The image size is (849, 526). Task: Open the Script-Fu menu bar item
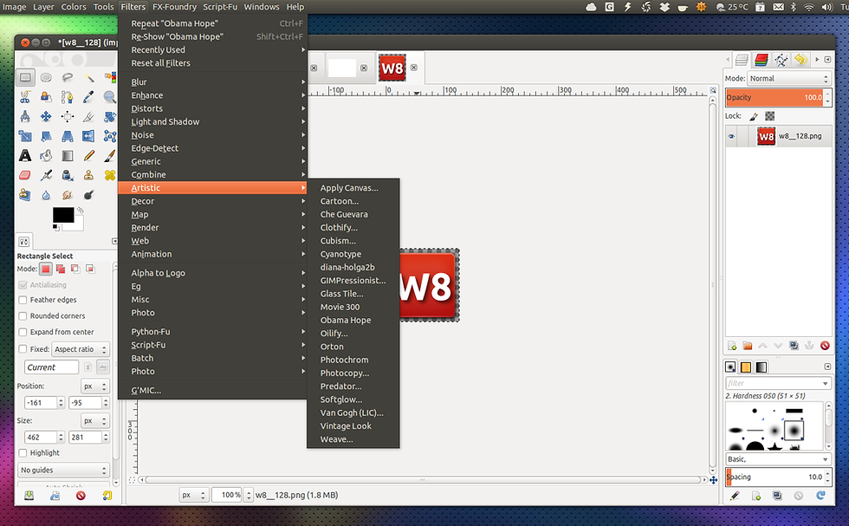pos(220,7)
